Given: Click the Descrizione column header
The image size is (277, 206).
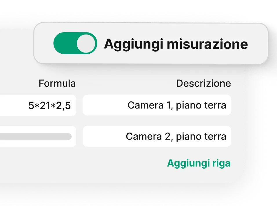Looking at the screenshot, I should [x=203, y=83].
